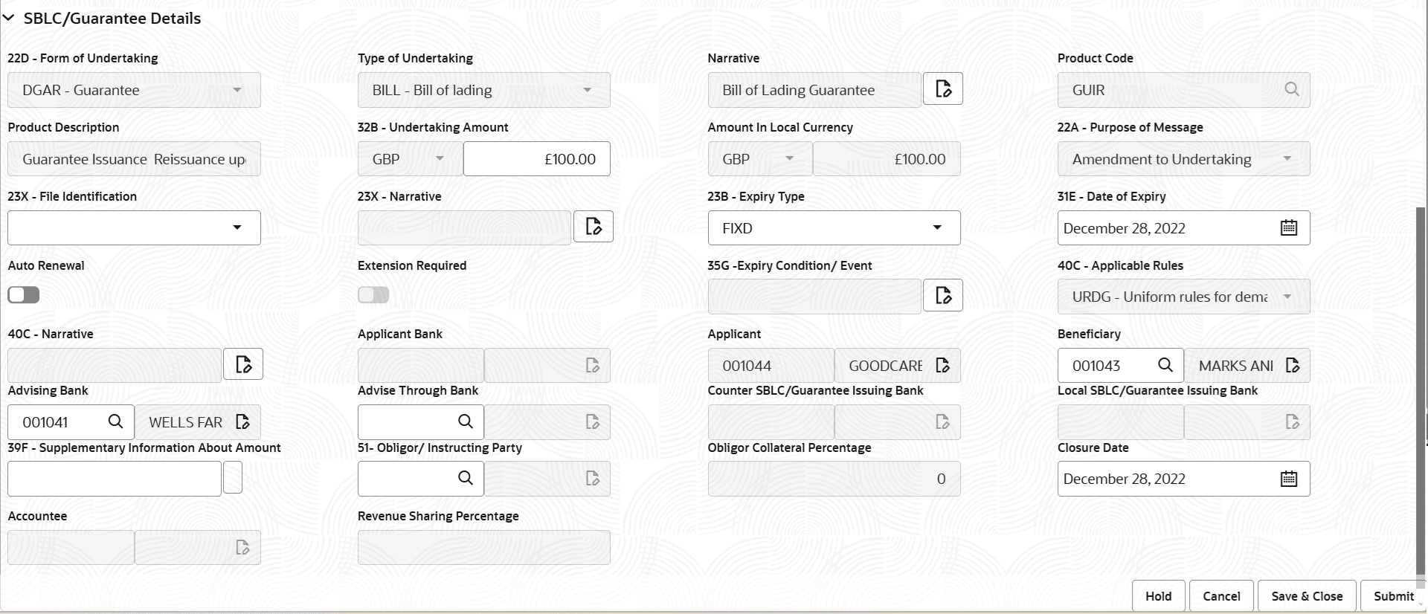Click Accountee details icon
The height and width of the screenshot is (614, 1428).
(x=242, y=548)
